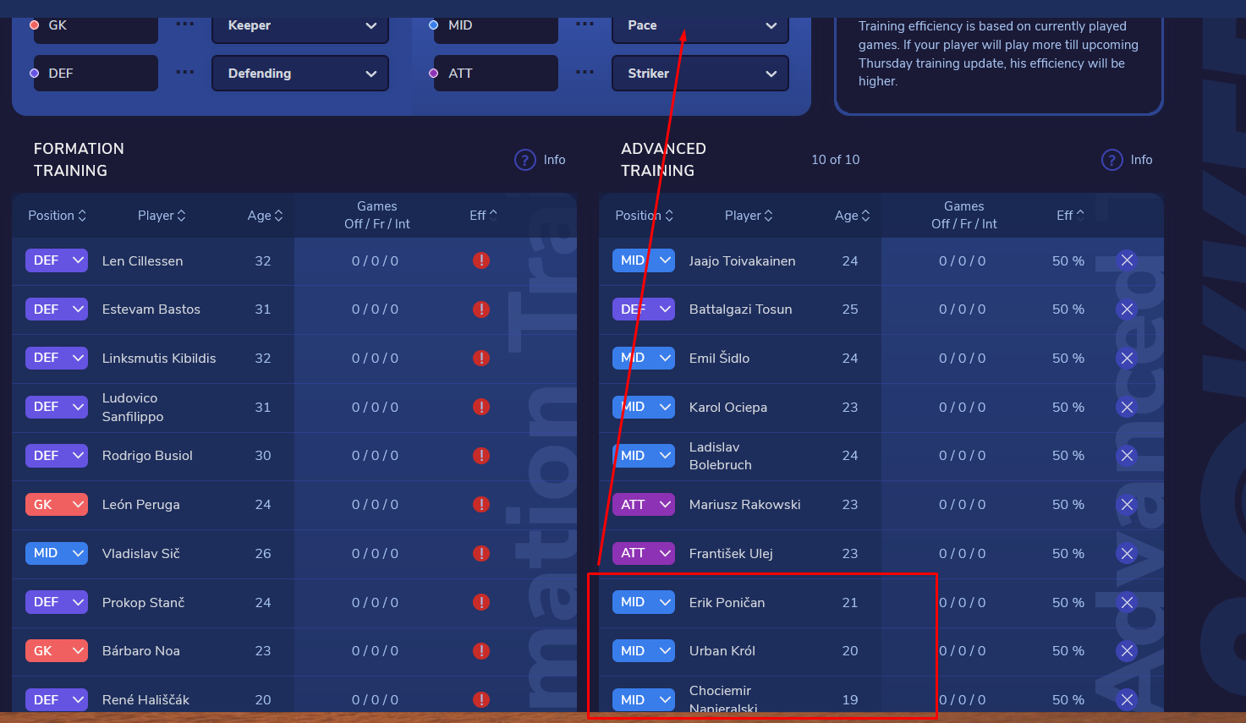This screenshot has height=723, width=1246.
Task: Click warning icon for Len Cillessen
Action: [x=481, y=260]
